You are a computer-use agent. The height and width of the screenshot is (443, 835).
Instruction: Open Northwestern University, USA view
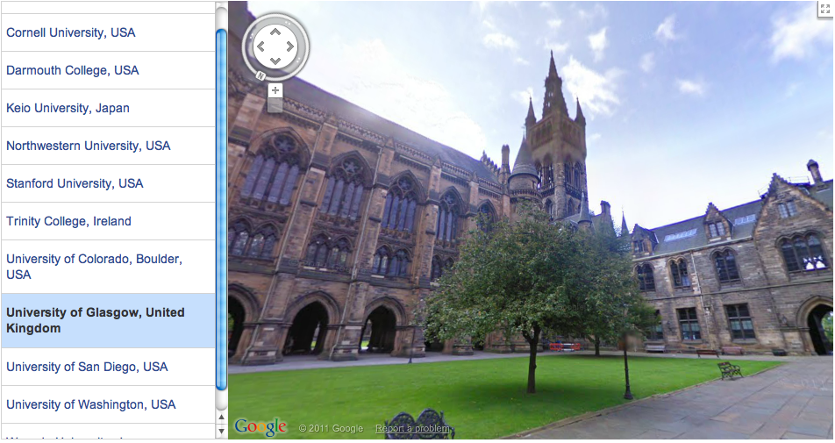tap(89, 146)
